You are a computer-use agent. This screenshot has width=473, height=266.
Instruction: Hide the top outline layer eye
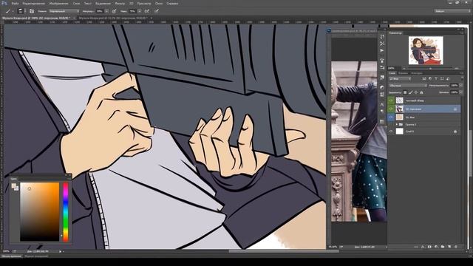tap(391, 100)
